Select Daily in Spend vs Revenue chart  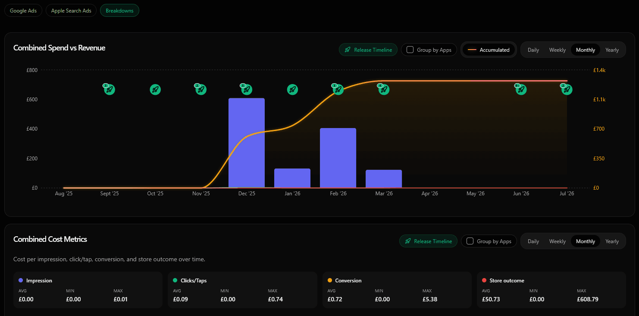[533, 50]
